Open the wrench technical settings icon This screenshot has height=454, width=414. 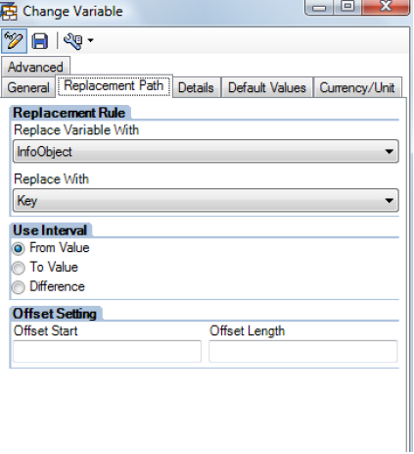[x=72, y=41]
